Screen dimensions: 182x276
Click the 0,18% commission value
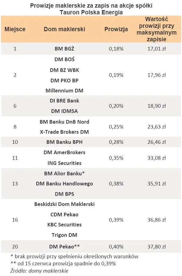click(x=116, y=49)
